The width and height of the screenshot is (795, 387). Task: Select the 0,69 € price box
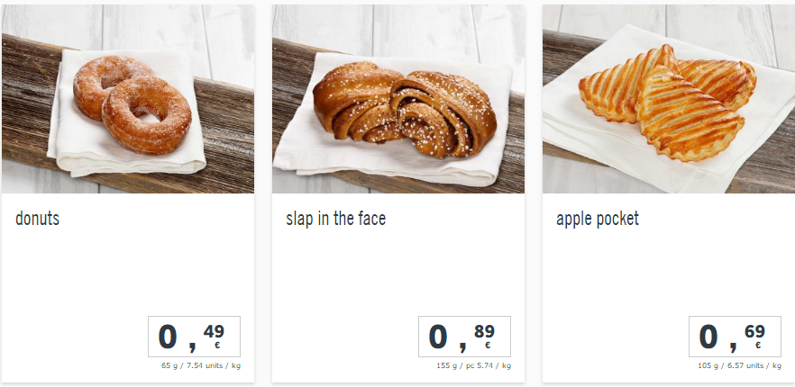(735, 337)
